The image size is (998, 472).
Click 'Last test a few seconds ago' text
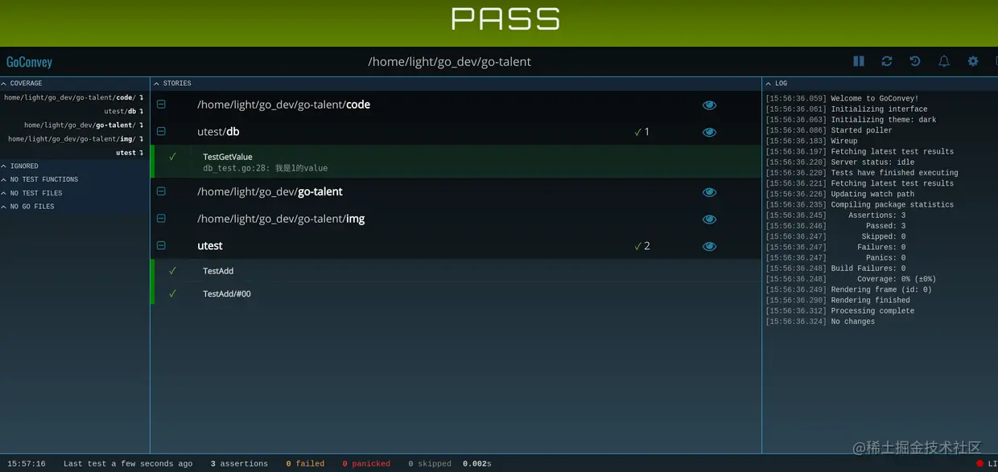click(128, 464)
